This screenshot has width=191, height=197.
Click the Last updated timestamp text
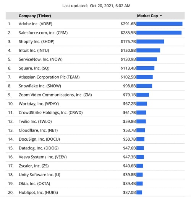(96, 6)
